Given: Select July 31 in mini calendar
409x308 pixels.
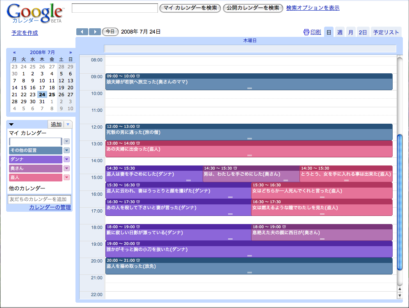Looking at the screenshot, I should pos(42,102).
